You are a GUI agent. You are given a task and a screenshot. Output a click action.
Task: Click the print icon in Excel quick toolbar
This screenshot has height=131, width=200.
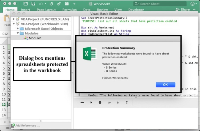67,4
